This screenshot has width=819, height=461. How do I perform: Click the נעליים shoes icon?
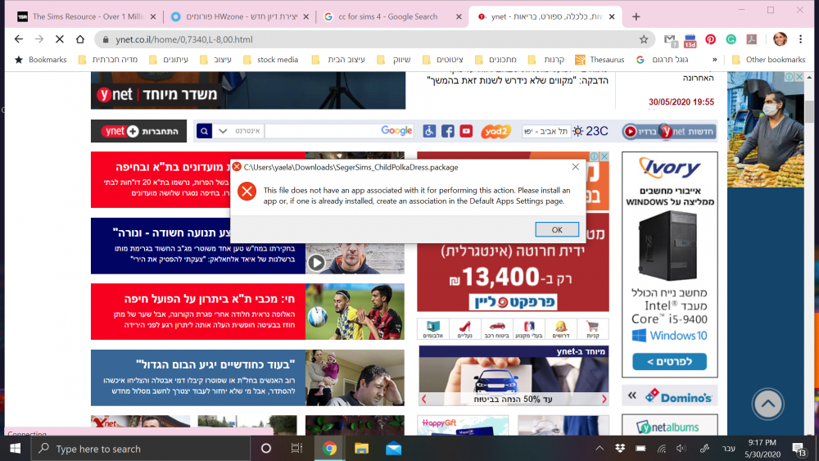click(x=465, y=329)
